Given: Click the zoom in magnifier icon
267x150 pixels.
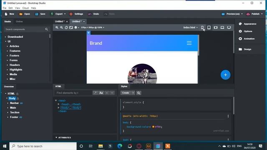Looking at the screenshot, I should (57, 27).
